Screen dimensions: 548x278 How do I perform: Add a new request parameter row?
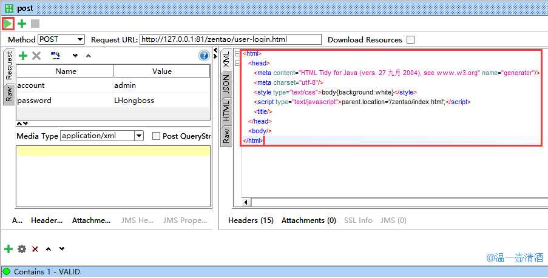coord(22,56)
